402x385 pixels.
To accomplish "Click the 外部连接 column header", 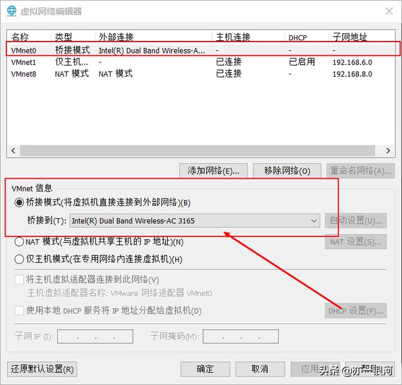I will (153, 37).
